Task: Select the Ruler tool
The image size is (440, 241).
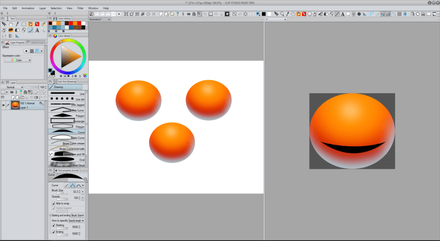Action: (17, 36)
